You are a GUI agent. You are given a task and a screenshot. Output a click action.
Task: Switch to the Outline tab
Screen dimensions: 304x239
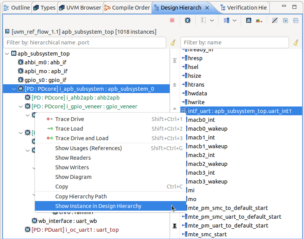click(17, 8)
